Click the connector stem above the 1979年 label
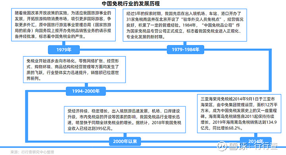This screenshot has height=155, width=286. tap(64, 43)
